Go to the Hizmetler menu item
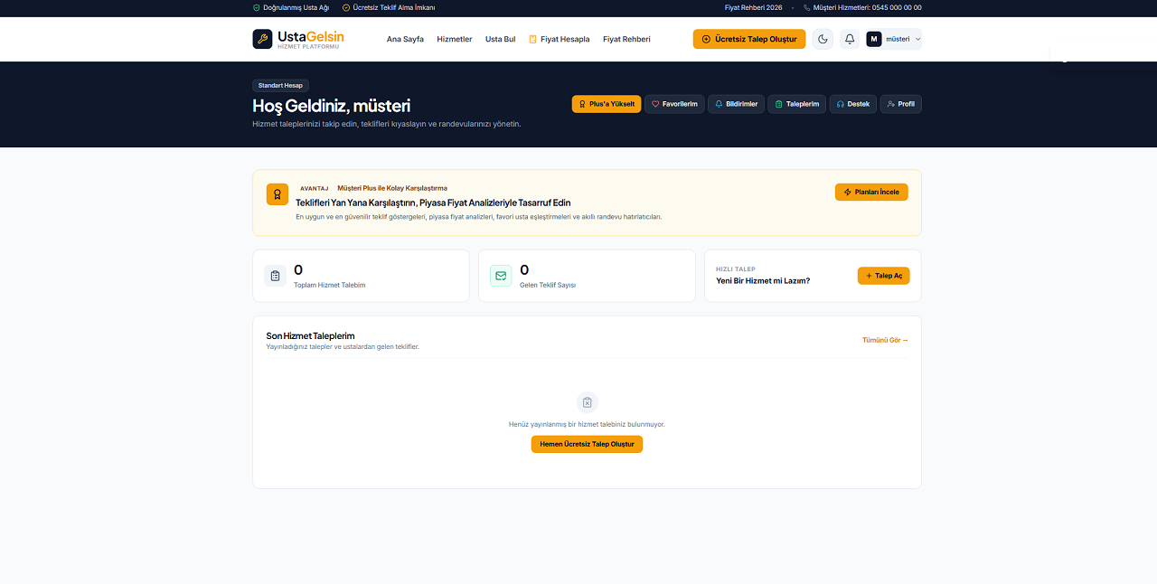Screen dimensions: 1157x584 (455, 39)
